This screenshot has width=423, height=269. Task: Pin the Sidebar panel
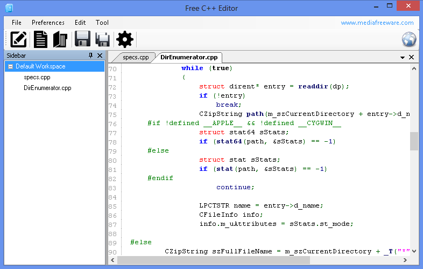(x=90, y=56)
